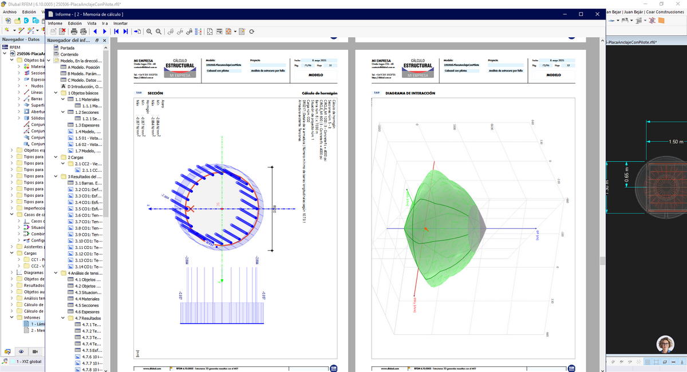Open the Ir a menu
The image size is (687, 372).
[105, 23]
